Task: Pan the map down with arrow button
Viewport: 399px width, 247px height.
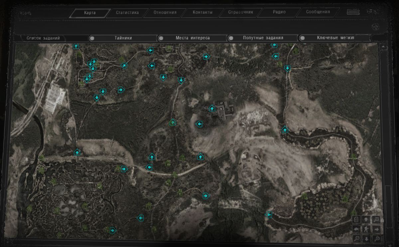Action: click(366, 239)
